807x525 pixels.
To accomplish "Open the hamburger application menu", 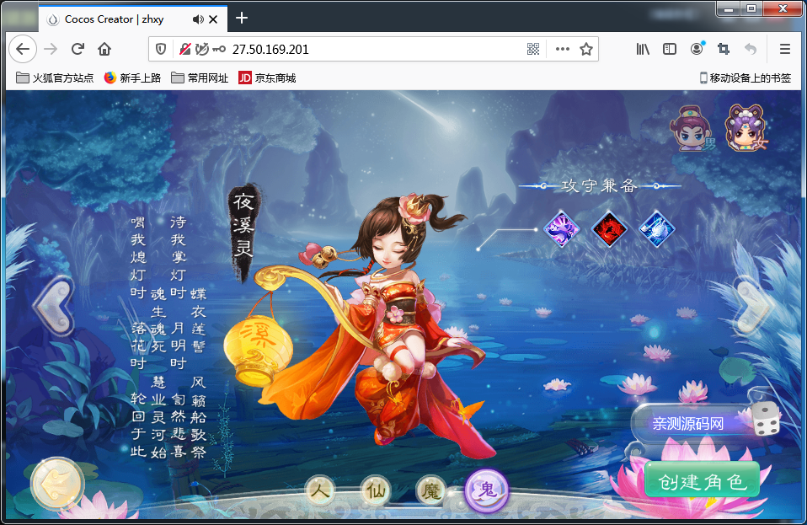I will point(785,49).
